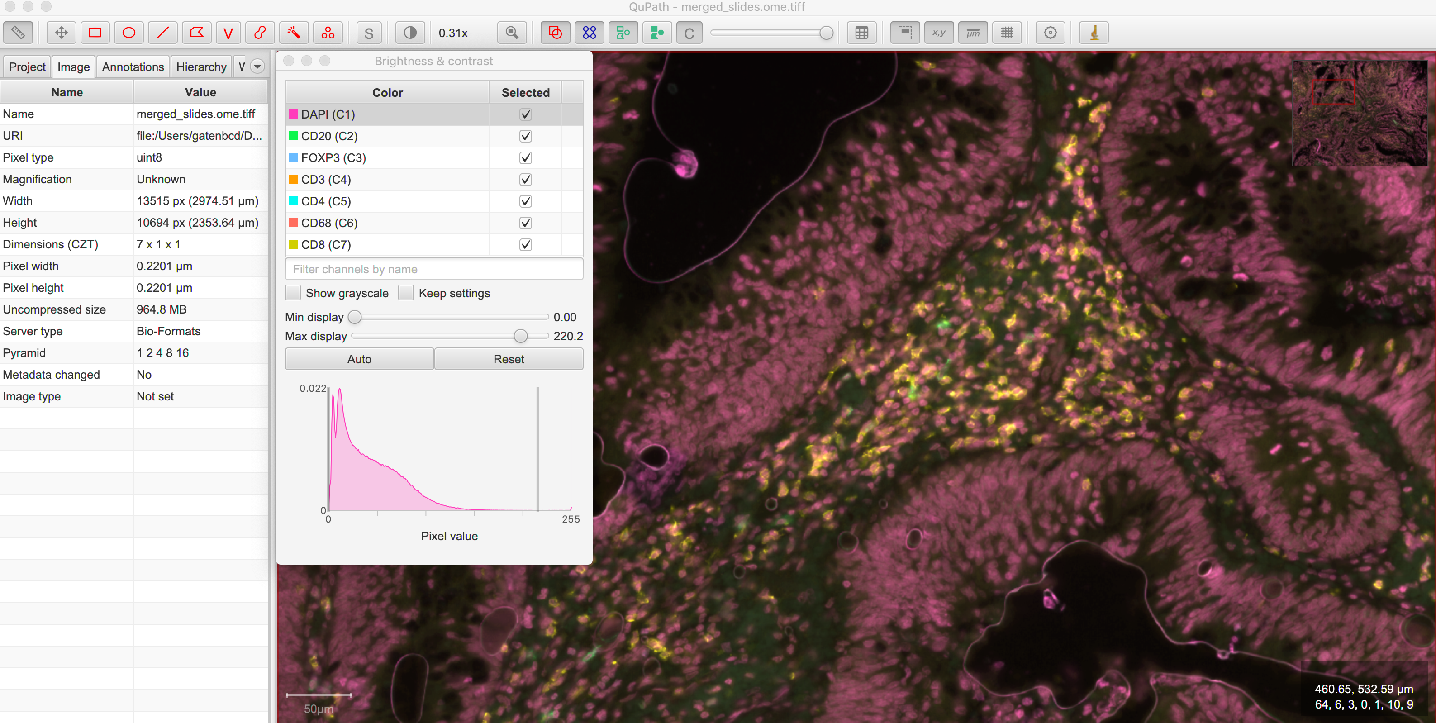Select the Points counting tool

[x=328, y=33]
